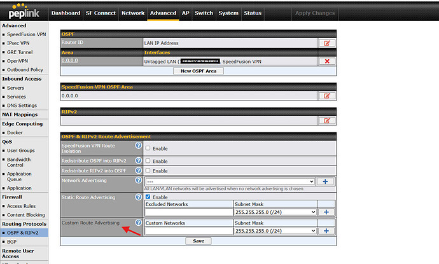Open the SF Connect tab
This screenshot has height=264, width=439.
pos(101,13)
